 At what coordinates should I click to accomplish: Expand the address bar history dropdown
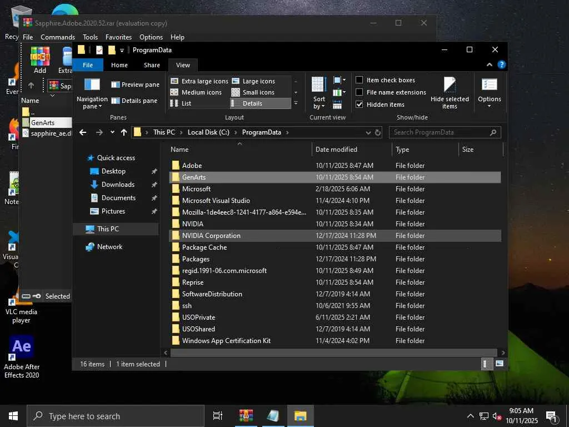[368, 132]
